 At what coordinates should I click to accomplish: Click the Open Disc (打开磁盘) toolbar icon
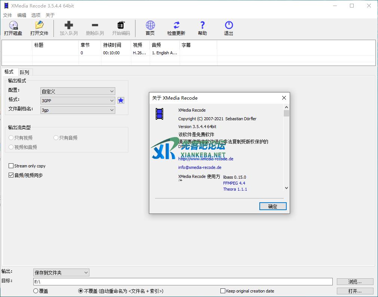pyautogui.click(x=13, y=25)
